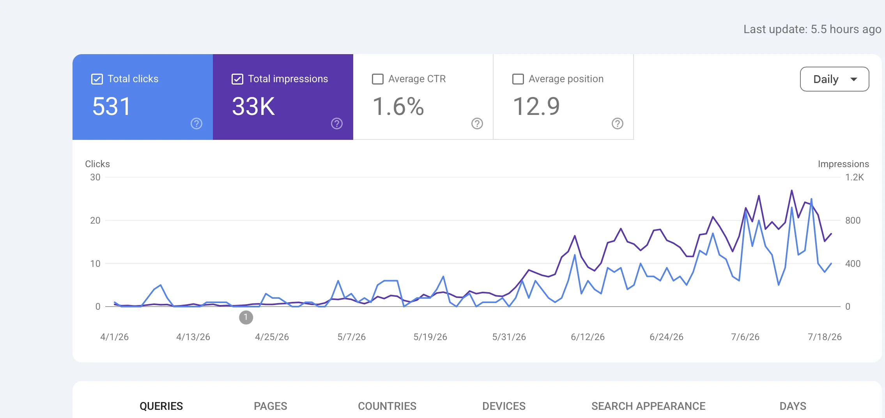Click the 1.6% average CTR value
The width and height of the screenshot is (885, 418).
[398, 106]
